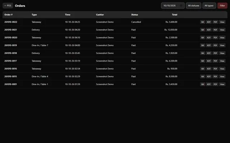View order 261010-0001 details
Screen dimensions: 230x143
point(222,84)
